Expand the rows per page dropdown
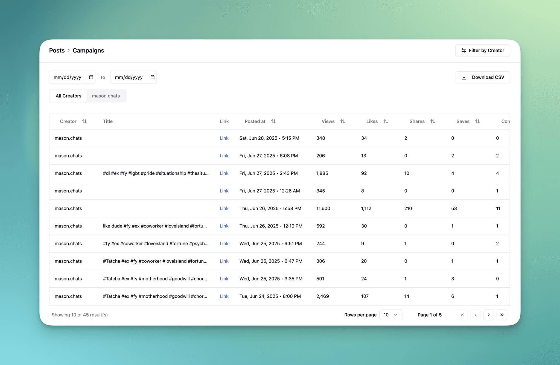 (x=390, y=315)
